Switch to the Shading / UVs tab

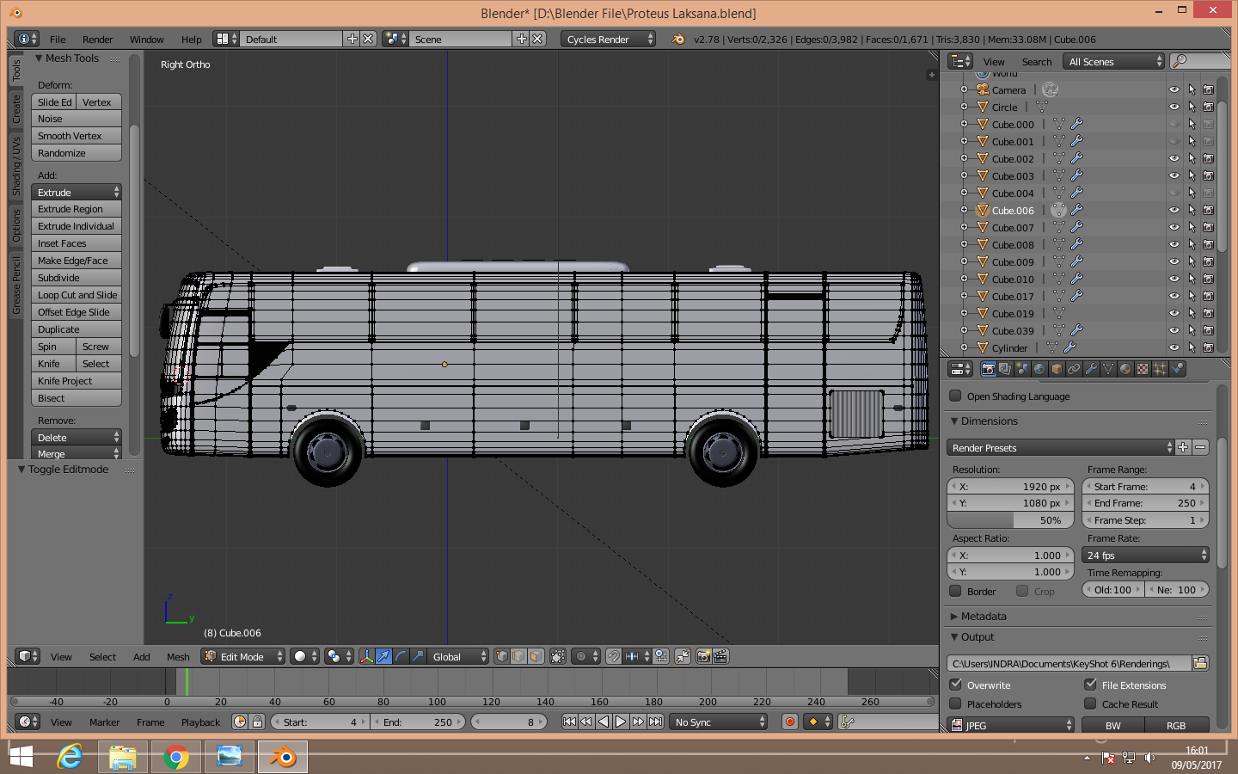point(16,166)
